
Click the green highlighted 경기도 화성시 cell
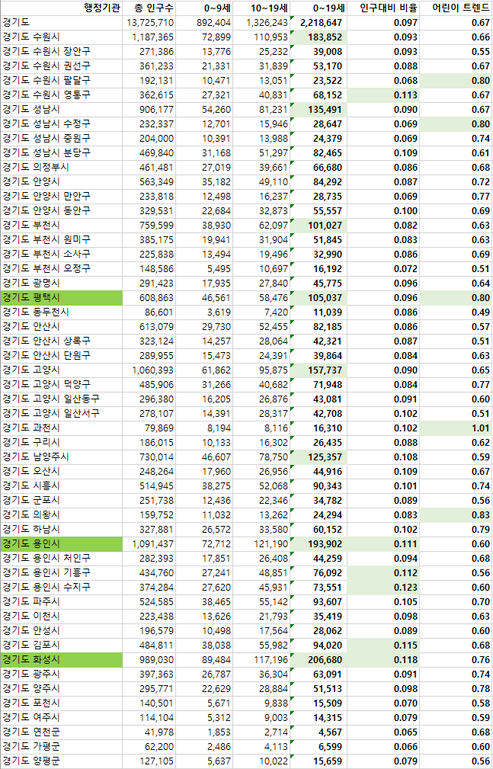click(x=61, y=659)
